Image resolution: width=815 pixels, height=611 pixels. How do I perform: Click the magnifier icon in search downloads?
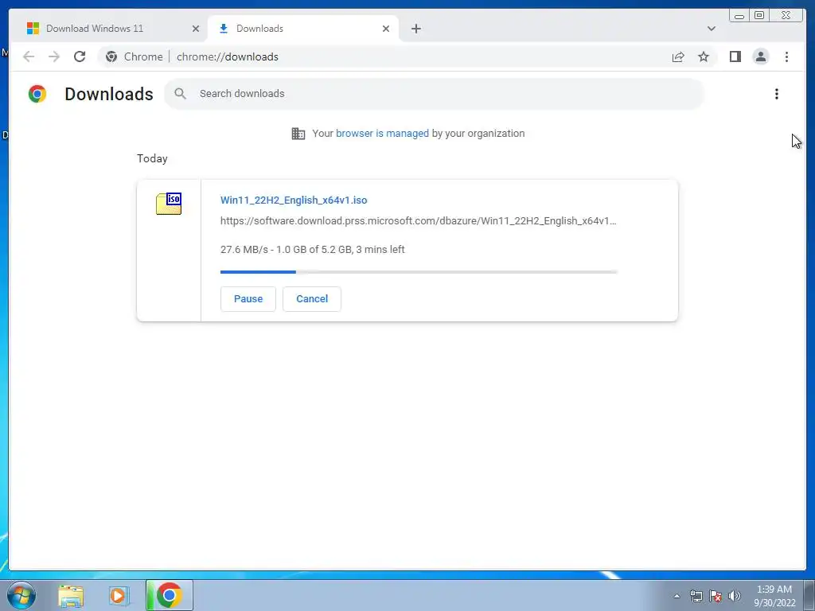pos(181,94)
